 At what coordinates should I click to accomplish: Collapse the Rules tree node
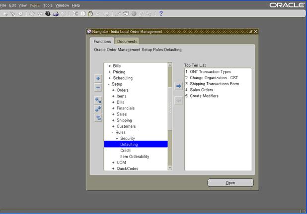click(x=112, y=132)
